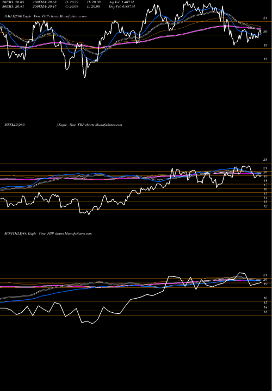Click the 12 price label on weekly chart
Viewport: 272px width, 391px height.
pos(265,206)
